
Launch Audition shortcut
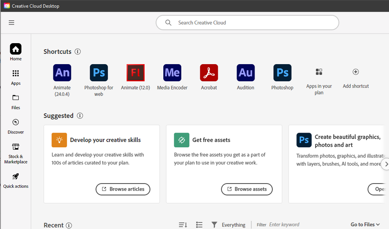246,77
